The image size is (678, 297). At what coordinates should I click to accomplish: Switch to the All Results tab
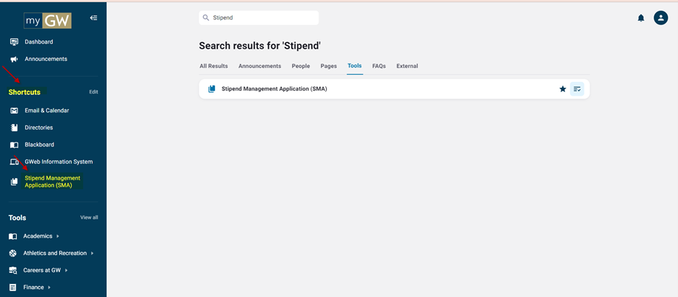(214, 66)
